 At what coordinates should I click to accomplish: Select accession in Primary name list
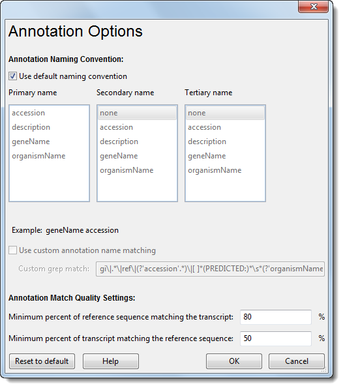(x=49, y=113)
